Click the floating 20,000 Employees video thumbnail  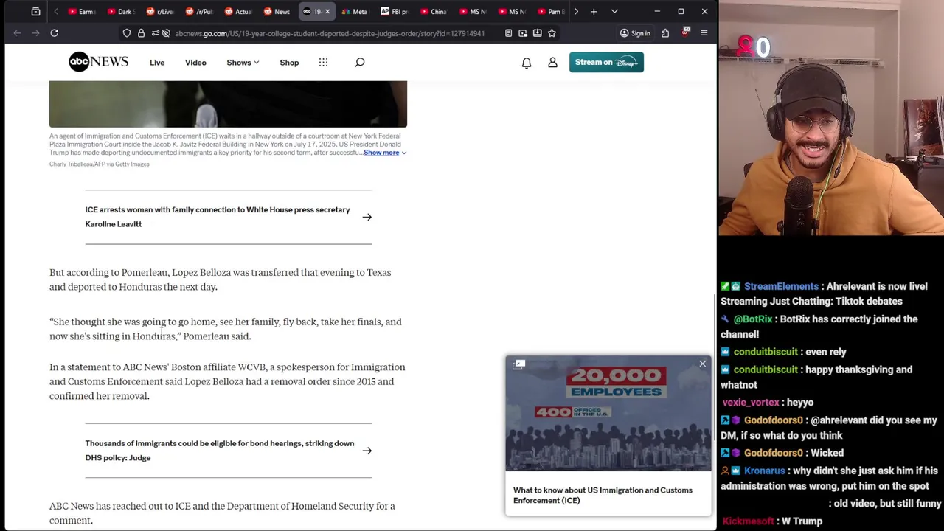(608, 414)
